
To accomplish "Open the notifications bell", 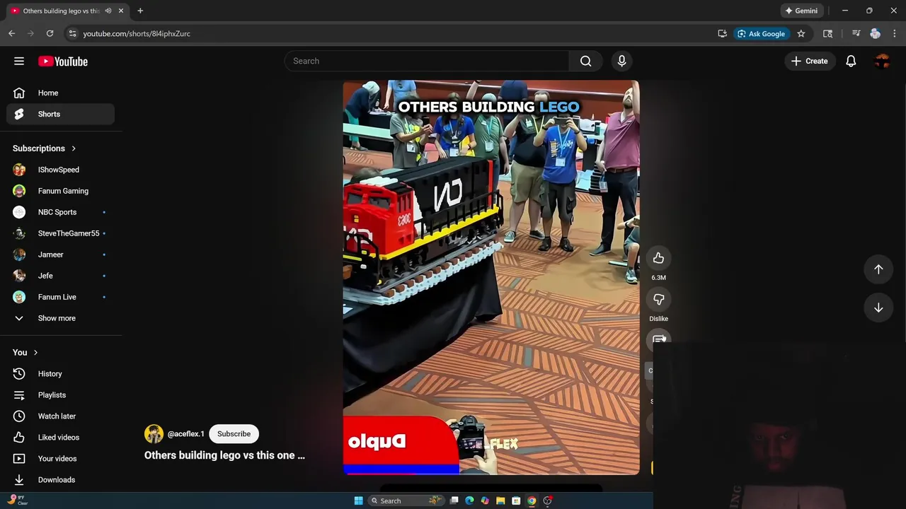I will (x=851, y=62).
